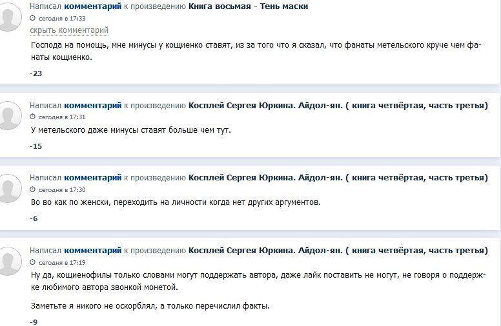Click the -6 rating score
Image resolution: width=501 pixels, height=326 pixels.
[34, 218]
